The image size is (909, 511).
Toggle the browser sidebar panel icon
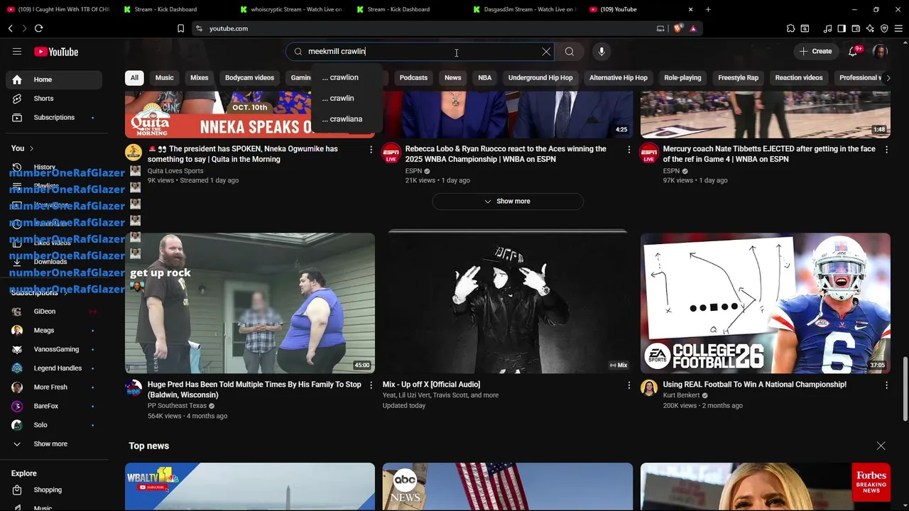(842, 28)
